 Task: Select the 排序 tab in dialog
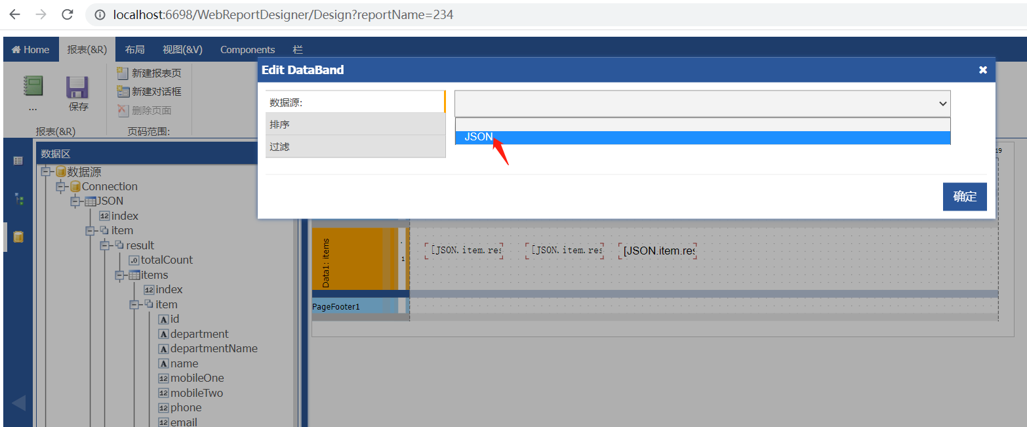point(355,124)
